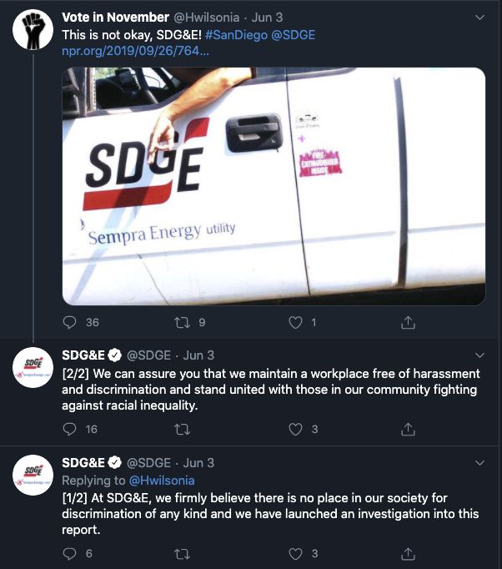Viewport: 502px width, 569px height.
Task: Open the @Hwilsonia mention in Replying to
Action: click(162, 481)
